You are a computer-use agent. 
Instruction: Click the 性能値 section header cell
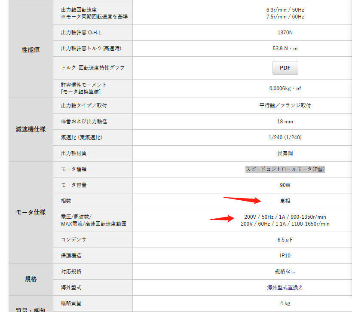point(30,49)
